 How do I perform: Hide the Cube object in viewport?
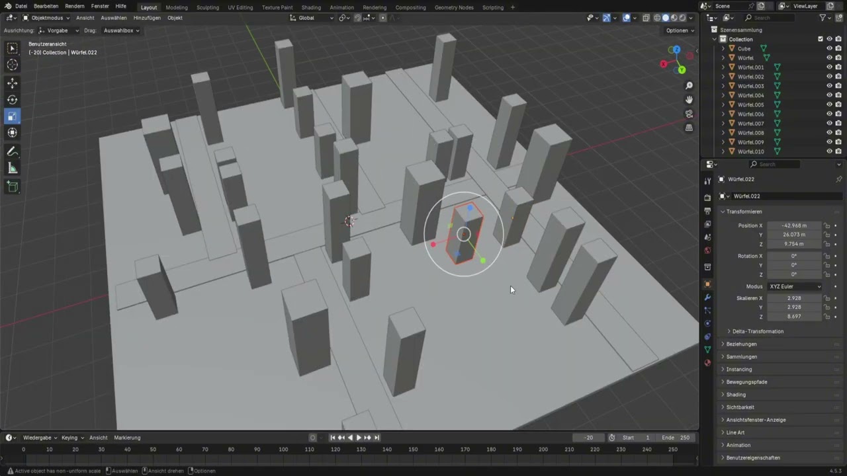pos(829,48)
